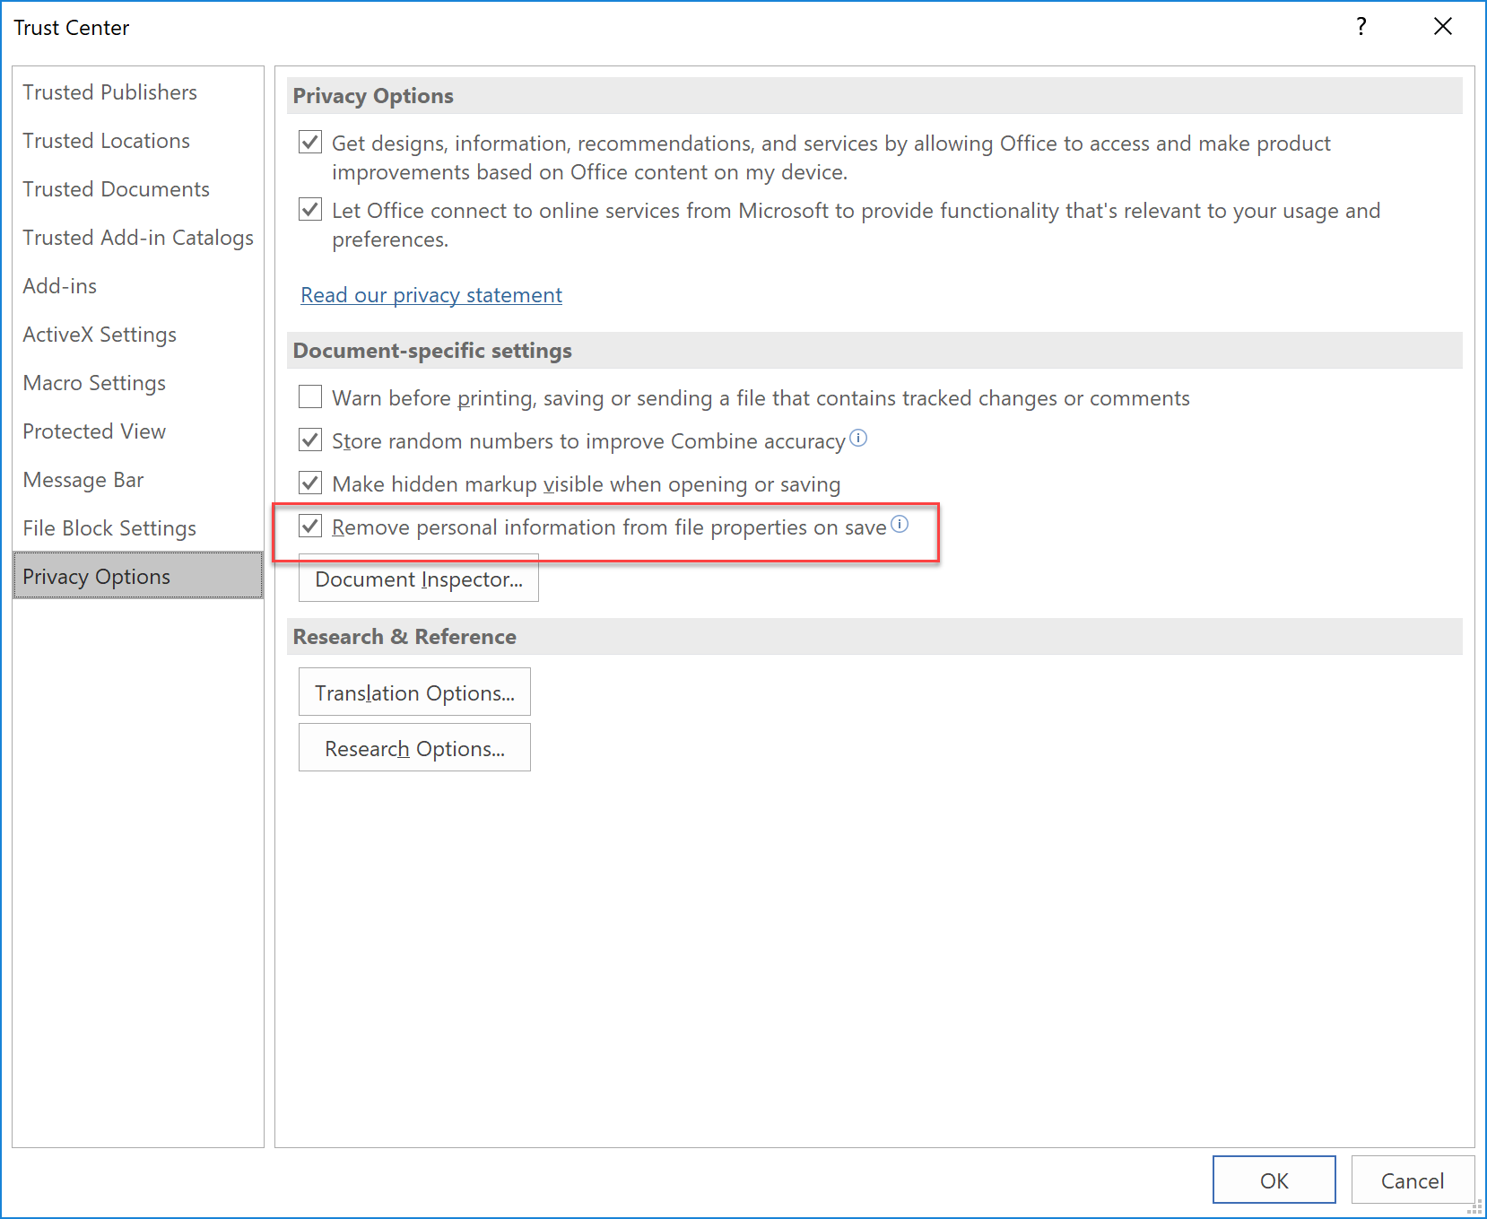The width and height of the screenshot is (1487, 1219).
Task: Open Translation Options dialog
Action: (x=414, y=692)
